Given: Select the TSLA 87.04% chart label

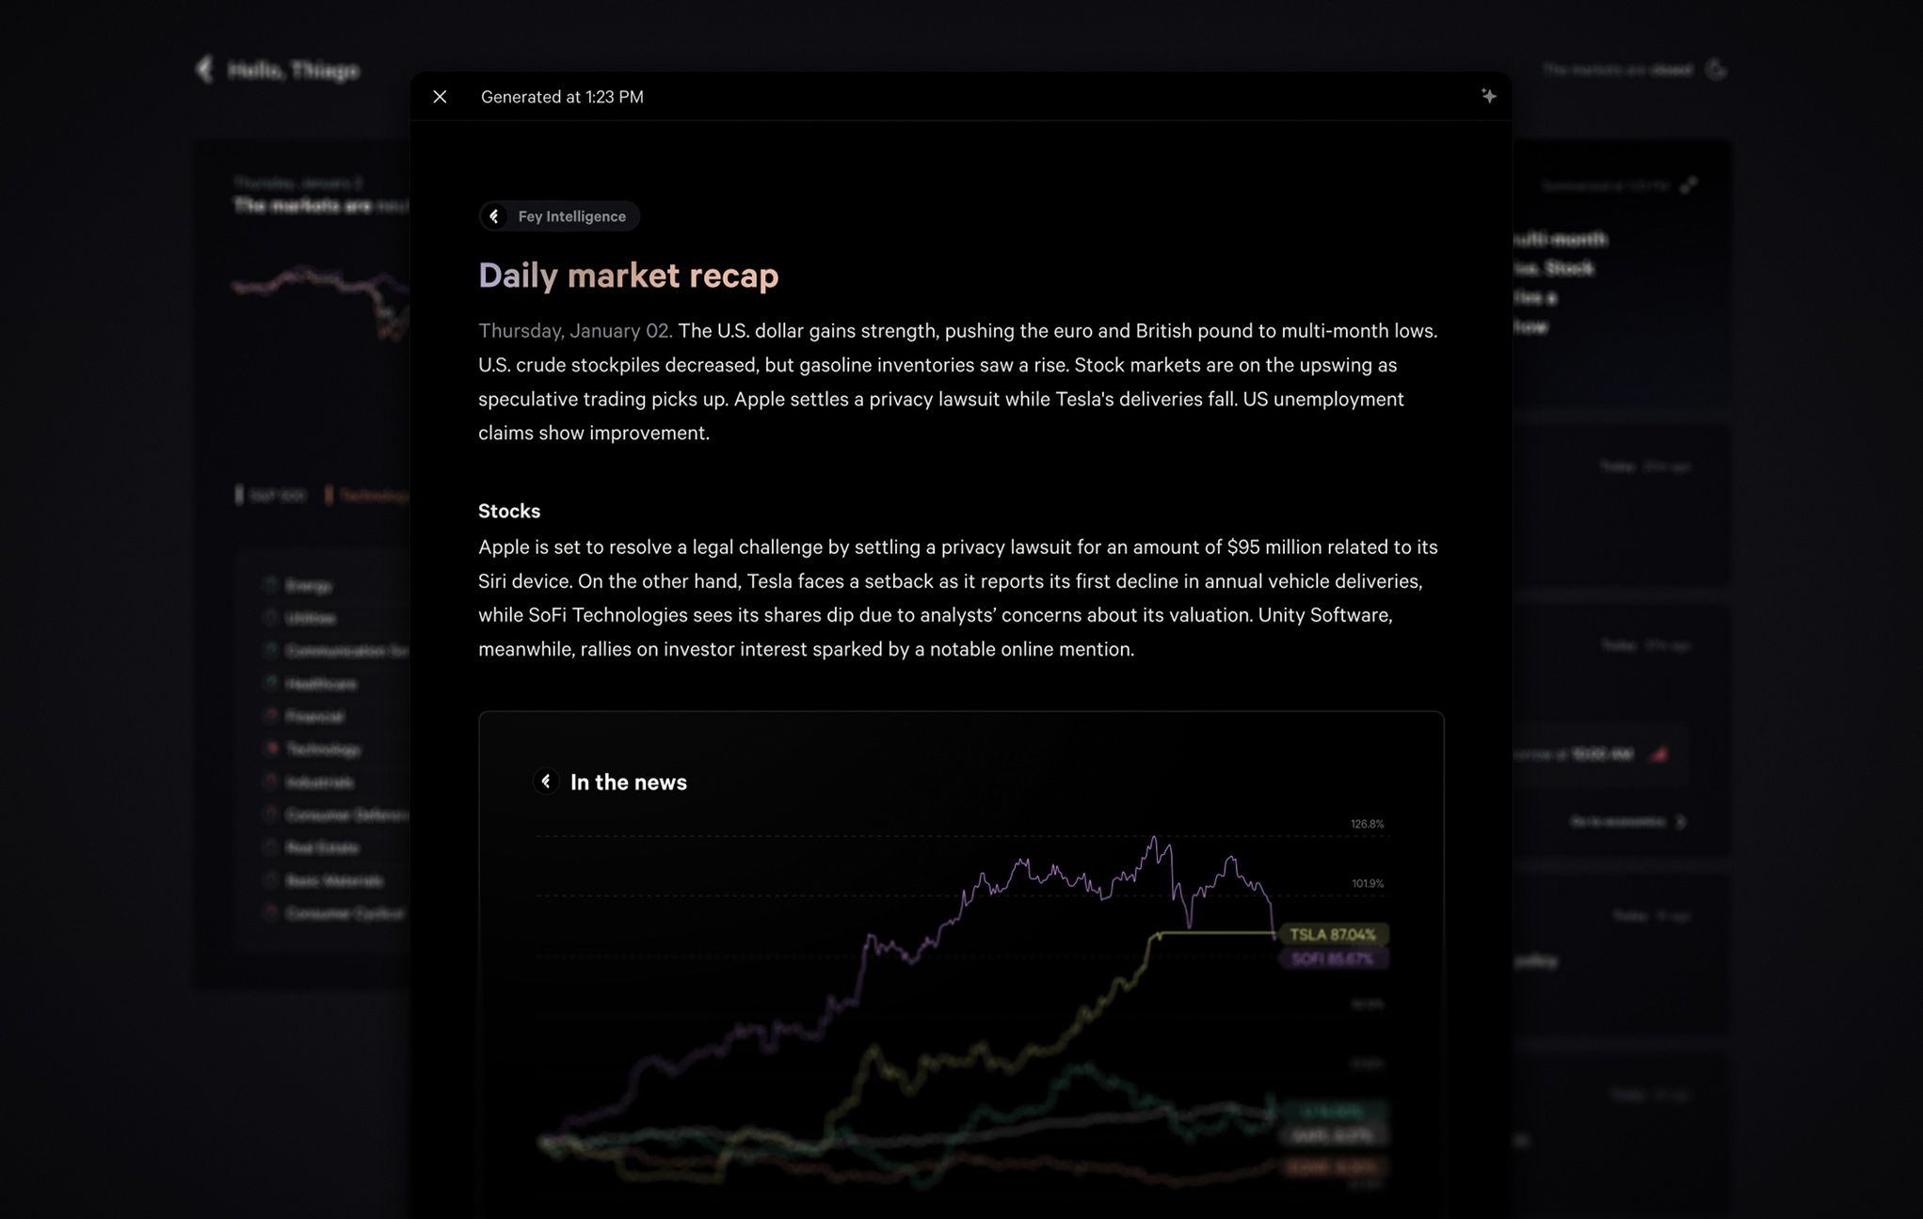Looking at the screenshot, I should (1332, 934).
